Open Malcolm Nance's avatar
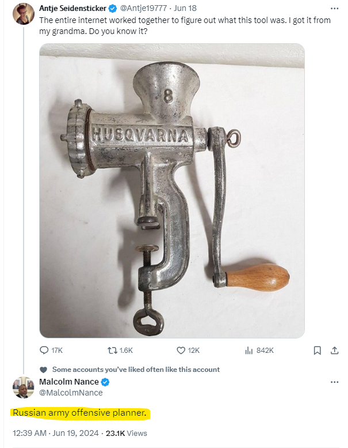 point(24,387)
